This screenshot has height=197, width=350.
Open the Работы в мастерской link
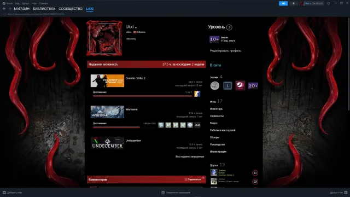pos(223,130)
